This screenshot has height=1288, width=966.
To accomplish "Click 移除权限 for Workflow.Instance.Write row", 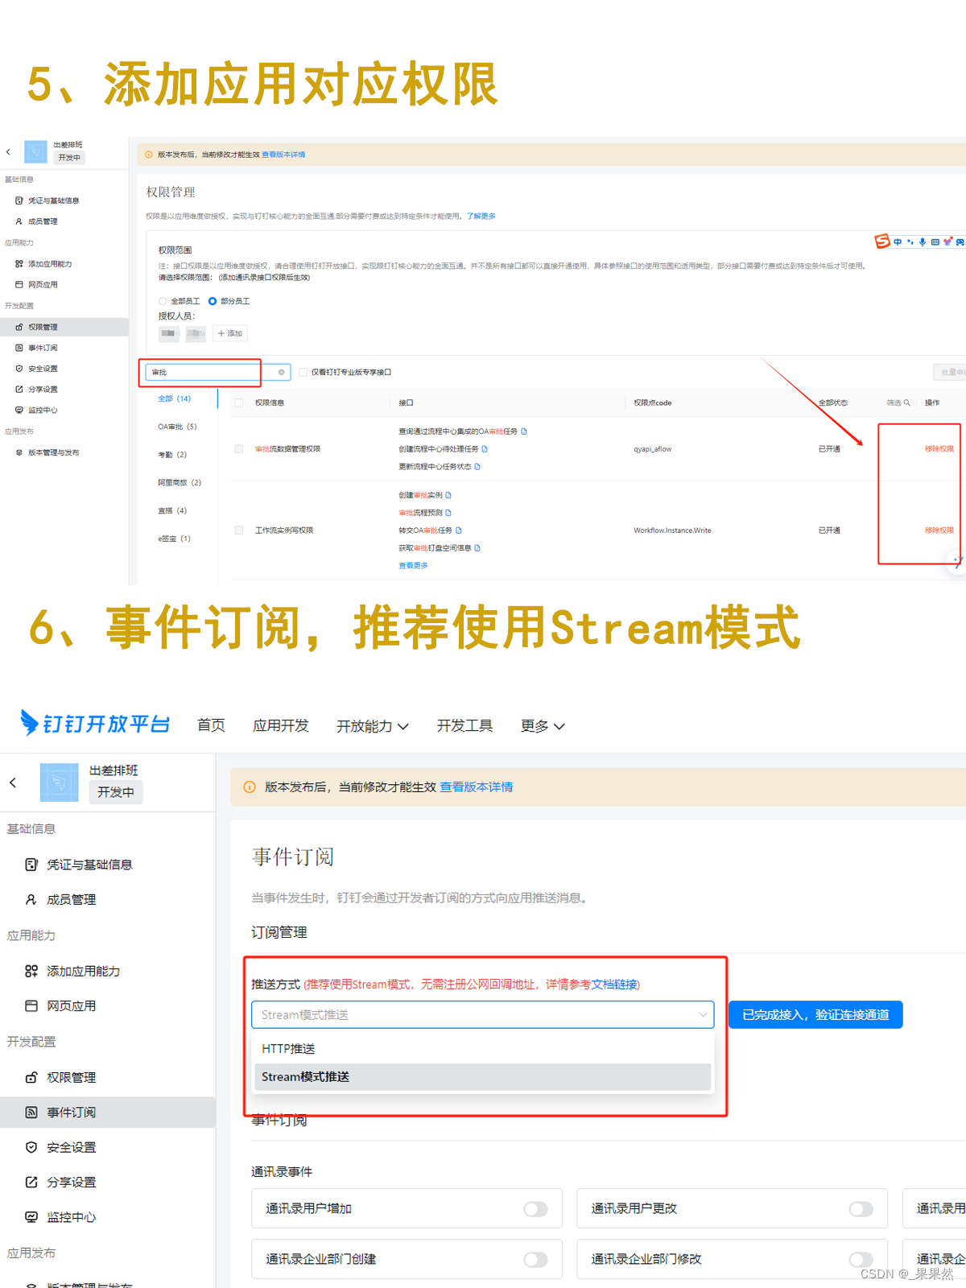I will [x=939, y=530].
